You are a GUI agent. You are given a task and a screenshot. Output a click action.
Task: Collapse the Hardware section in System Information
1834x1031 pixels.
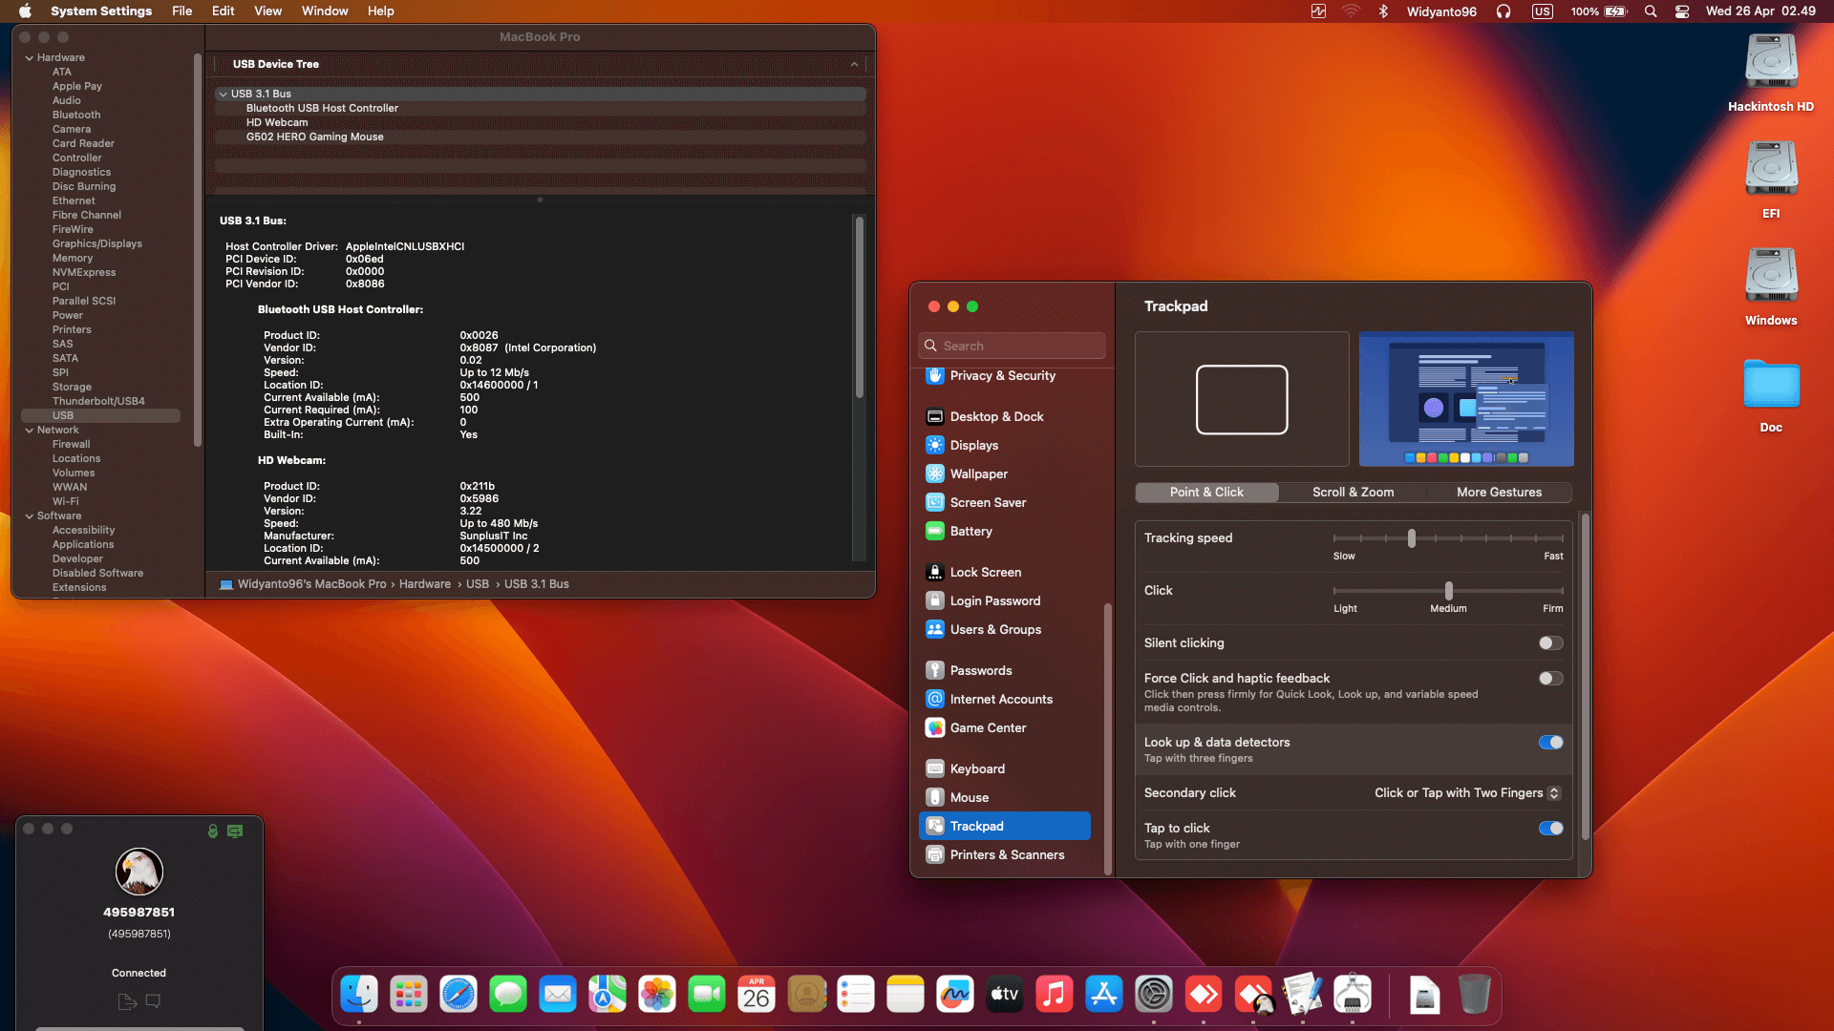tap(30, 58)
